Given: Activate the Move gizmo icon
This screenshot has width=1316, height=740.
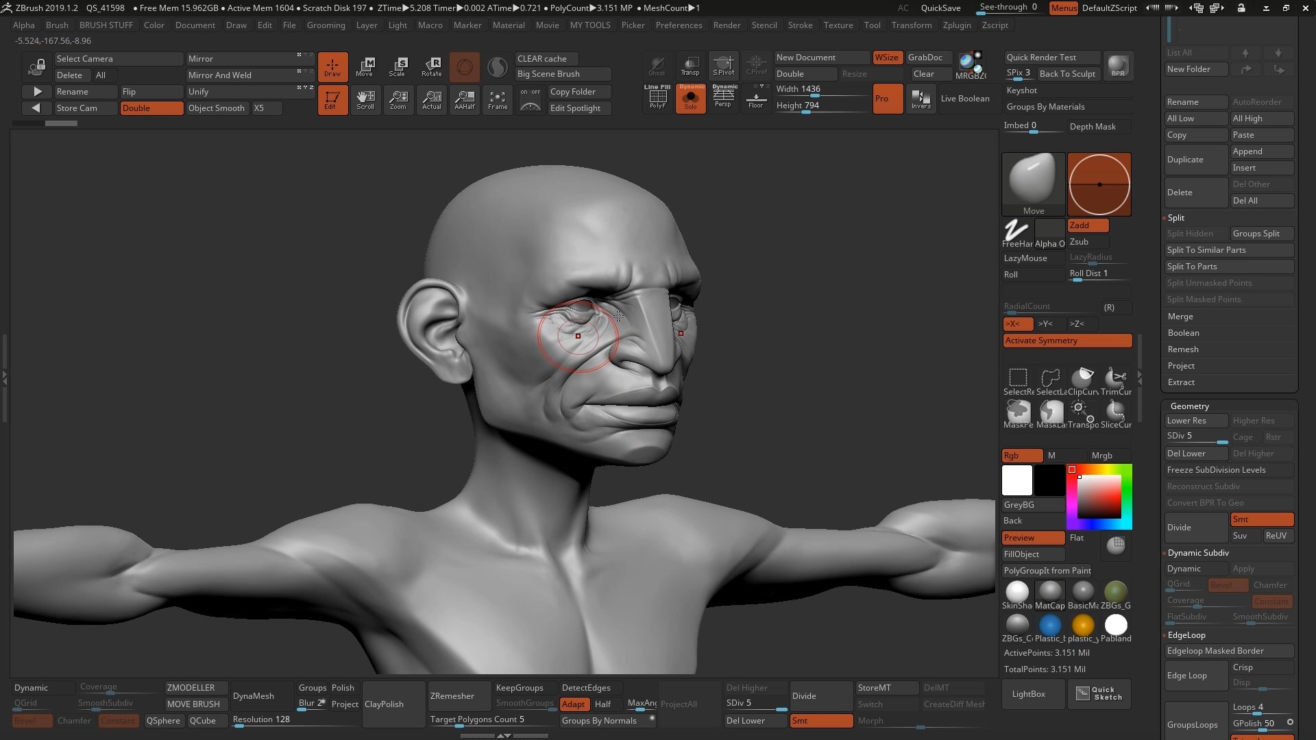Looking at the screenshot, I should [365, 66].
